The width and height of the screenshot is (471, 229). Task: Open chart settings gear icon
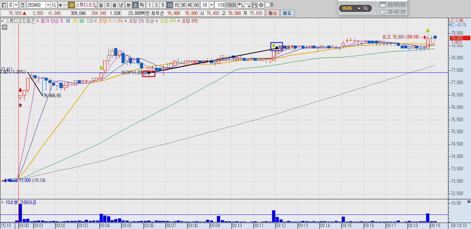[x=261, y=5]
